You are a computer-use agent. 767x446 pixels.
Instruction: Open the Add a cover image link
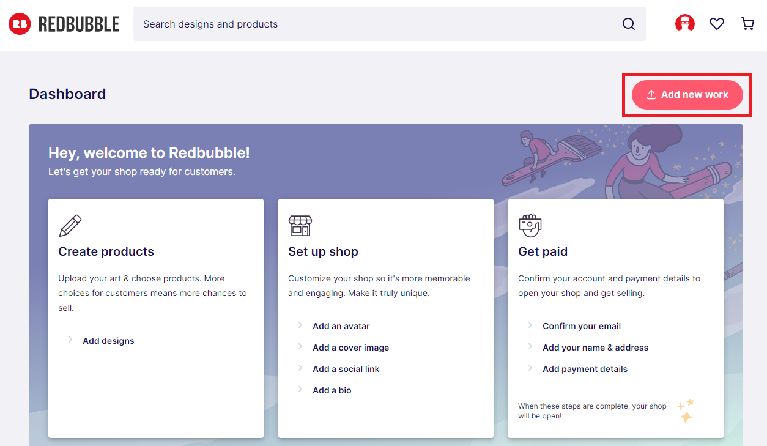click(351, 348)
